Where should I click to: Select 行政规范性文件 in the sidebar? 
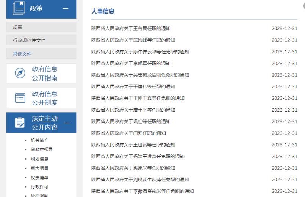coord(29,40)
